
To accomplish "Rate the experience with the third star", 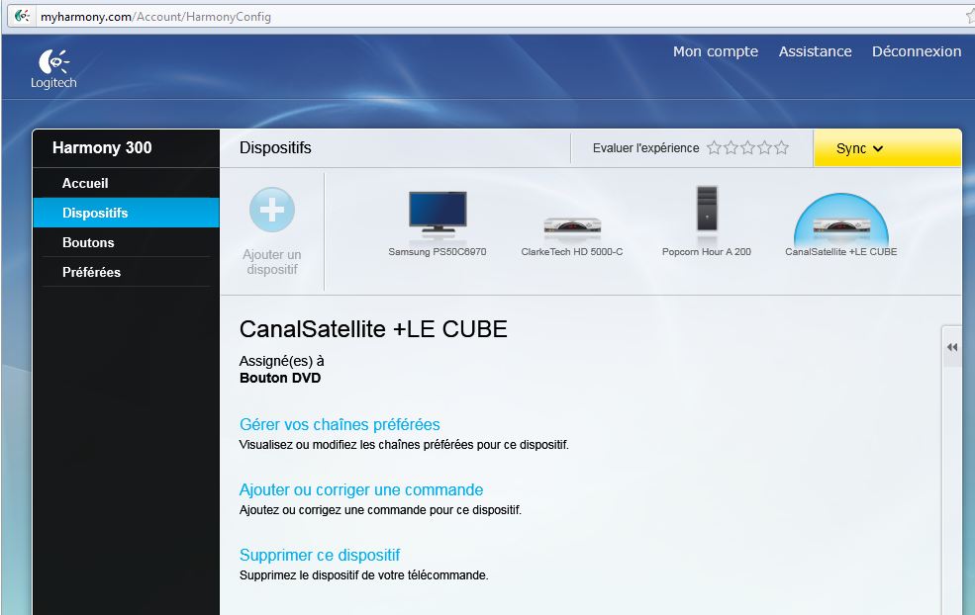I will [748, 148].
